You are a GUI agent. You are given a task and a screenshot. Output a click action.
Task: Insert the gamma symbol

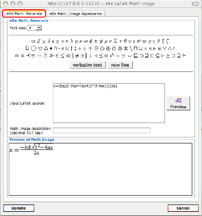tap(63, 41)
